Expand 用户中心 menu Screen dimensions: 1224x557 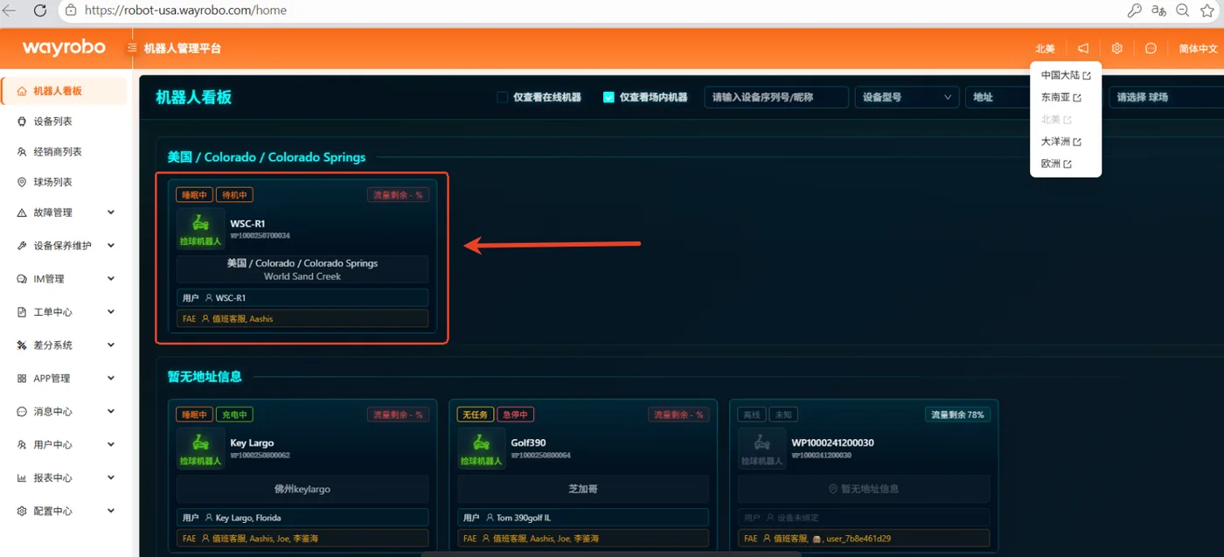(x=66, y=444)
